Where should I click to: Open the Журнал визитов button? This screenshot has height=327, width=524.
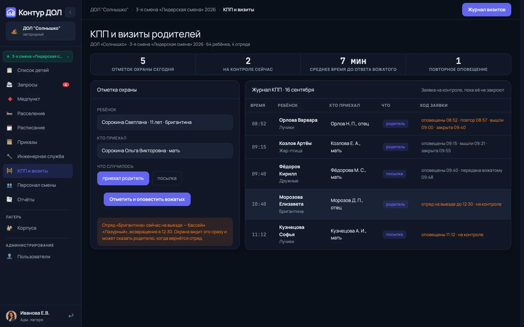(x=487, y=10)
